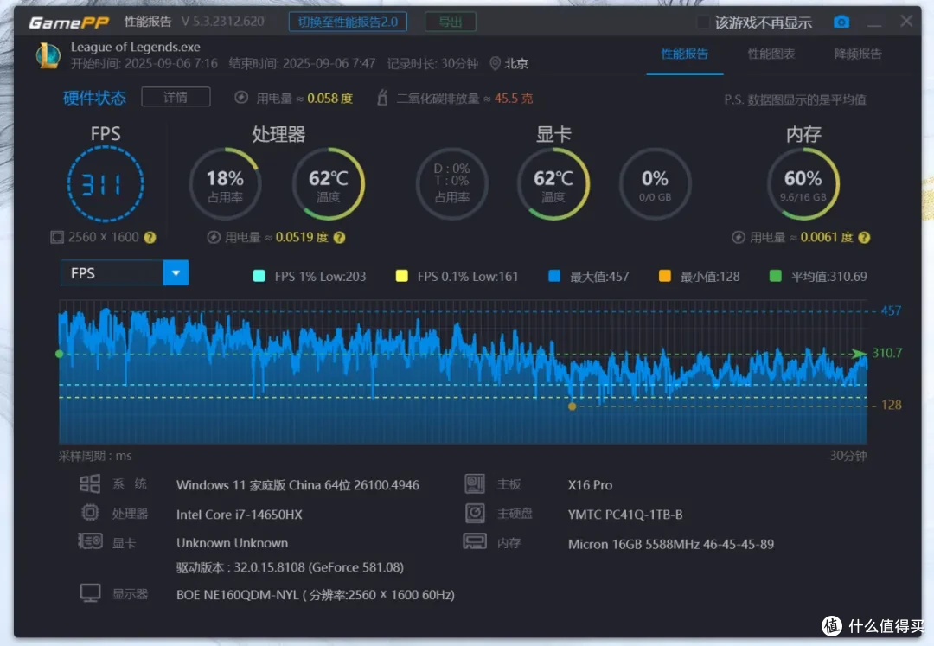Check the 该游戏不再显示 checkbox
This screenshot has width=934, height=646.
(703, 22)
